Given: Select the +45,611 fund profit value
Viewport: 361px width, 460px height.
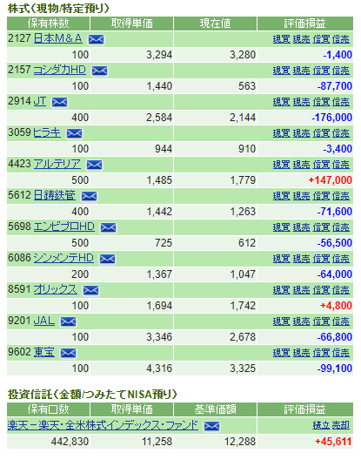Looking at the screenshot, I should (333, 442).
